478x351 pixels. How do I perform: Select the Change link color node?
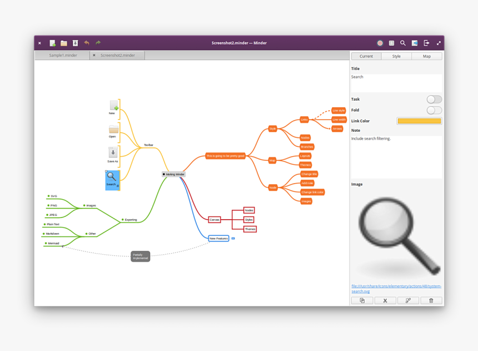tap(312, 192)
